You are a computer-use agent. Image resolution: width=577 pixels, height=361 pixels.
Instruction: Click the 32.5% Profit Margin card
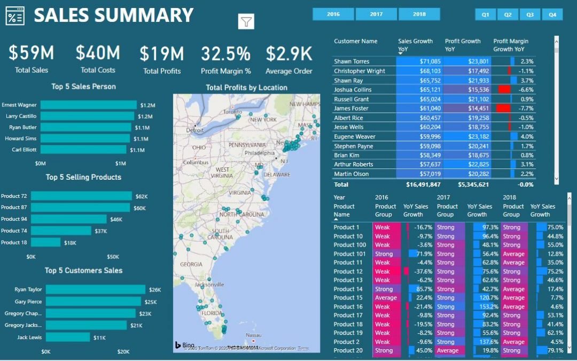pyautogui.click(x=225, y=60)
